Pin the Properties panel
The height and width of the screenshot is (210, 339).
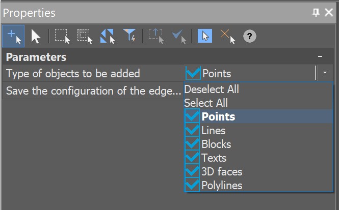(316, 13)
